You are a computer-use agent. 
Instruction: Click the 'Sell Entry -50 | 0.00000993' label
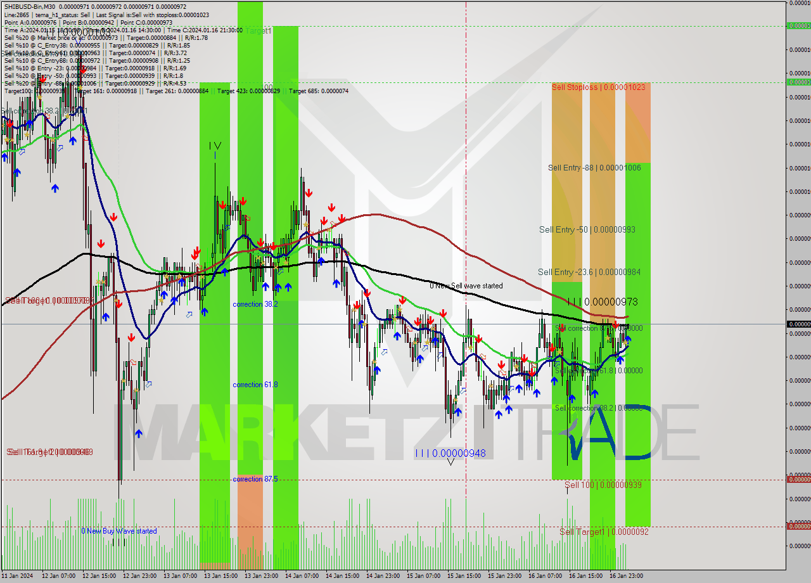pos(587,229)
